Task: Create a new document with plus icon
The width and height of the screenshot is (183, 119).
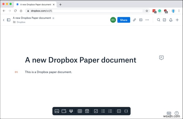Action: [177, 20]
